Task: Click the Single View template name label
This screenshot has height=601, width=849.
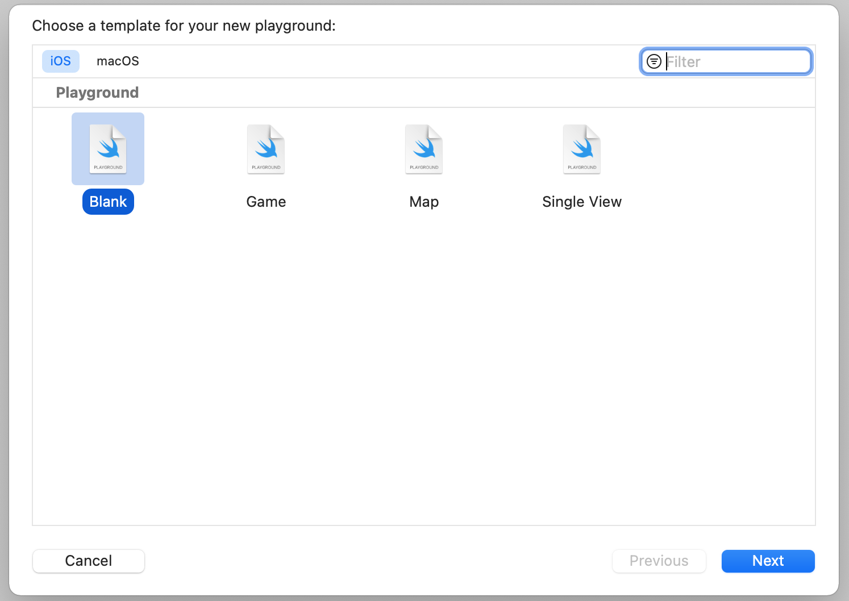Action: (582, 201)
